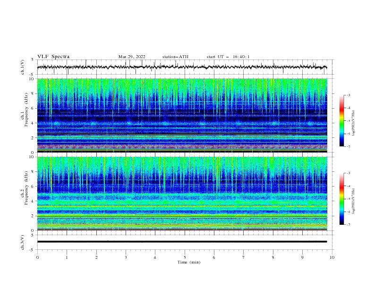Click time axis tick label "4"
374x289 pixels.
pos(155,257)
